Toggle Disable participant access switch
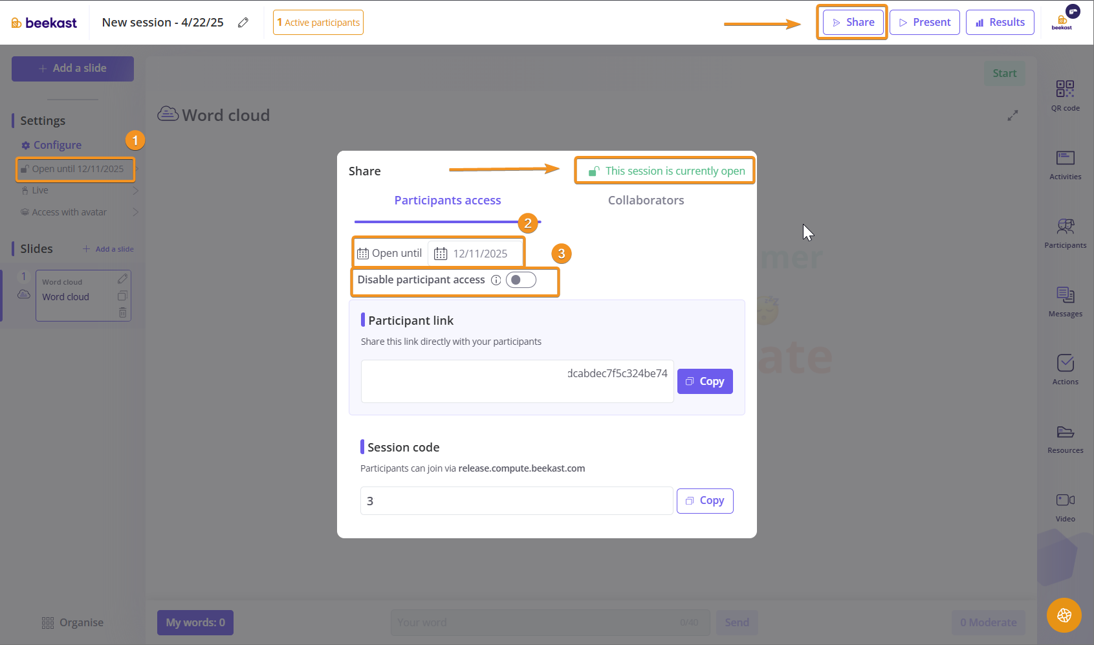The height and width of the screenshot is (645, 1094). click(521, 280)
